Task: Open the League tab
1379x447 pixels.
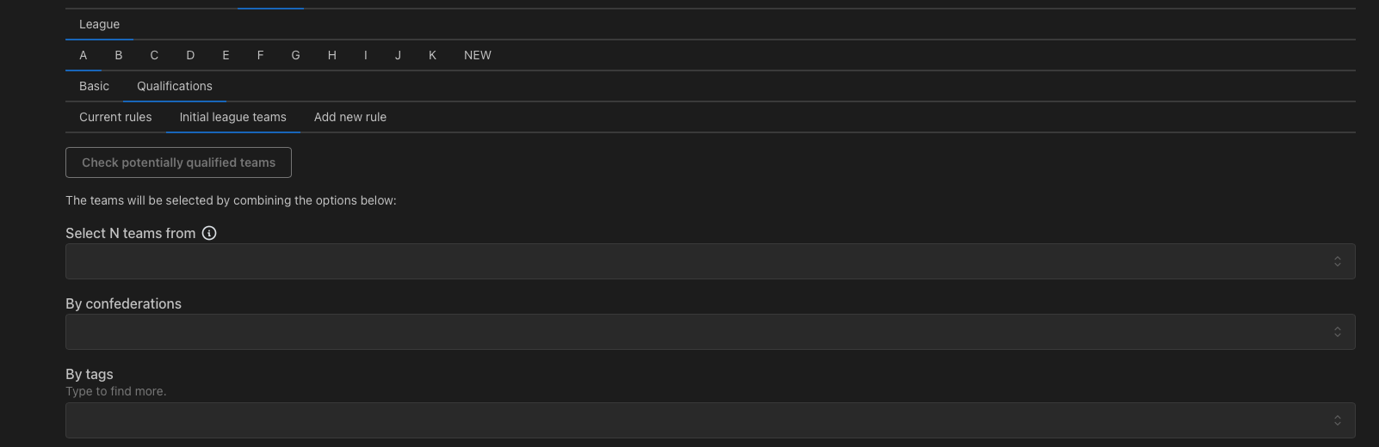Action: [99, 24]
